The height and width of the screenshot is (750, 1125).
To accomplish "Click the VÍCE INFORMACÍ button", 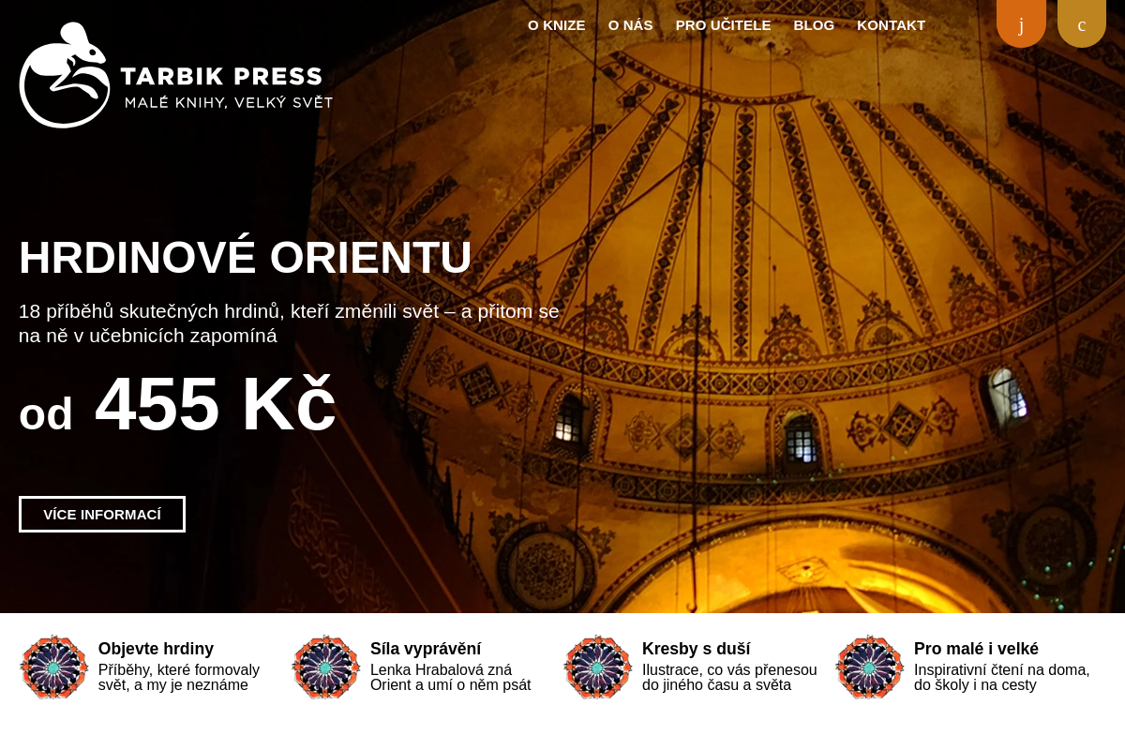I will tap(102, 514).
